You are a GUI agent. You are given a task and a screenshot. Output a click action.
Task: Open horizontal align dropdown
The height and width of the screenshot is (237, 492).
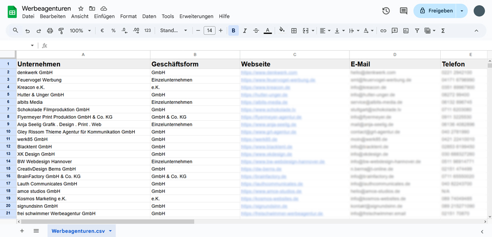pyautogui.click(x=325, y=31)
